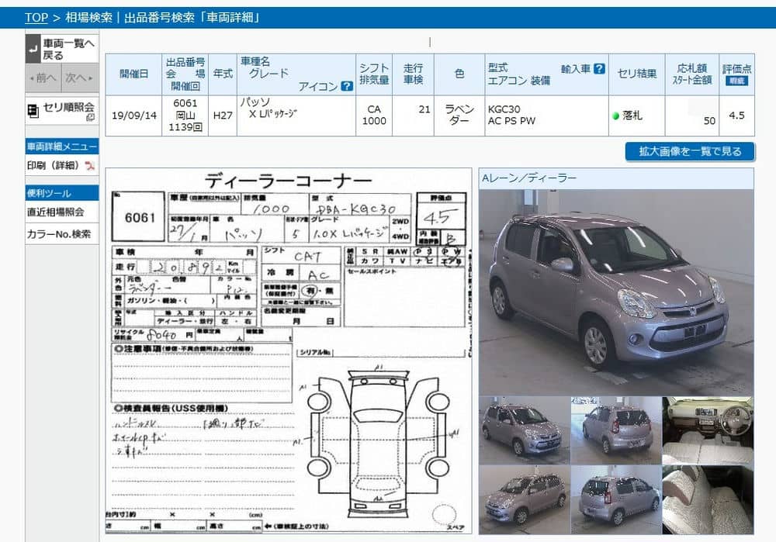Image resolution: width=776 pixels, height=542 pixels.
Task: Click the 開催日 column header
Action: coord(133,74)
